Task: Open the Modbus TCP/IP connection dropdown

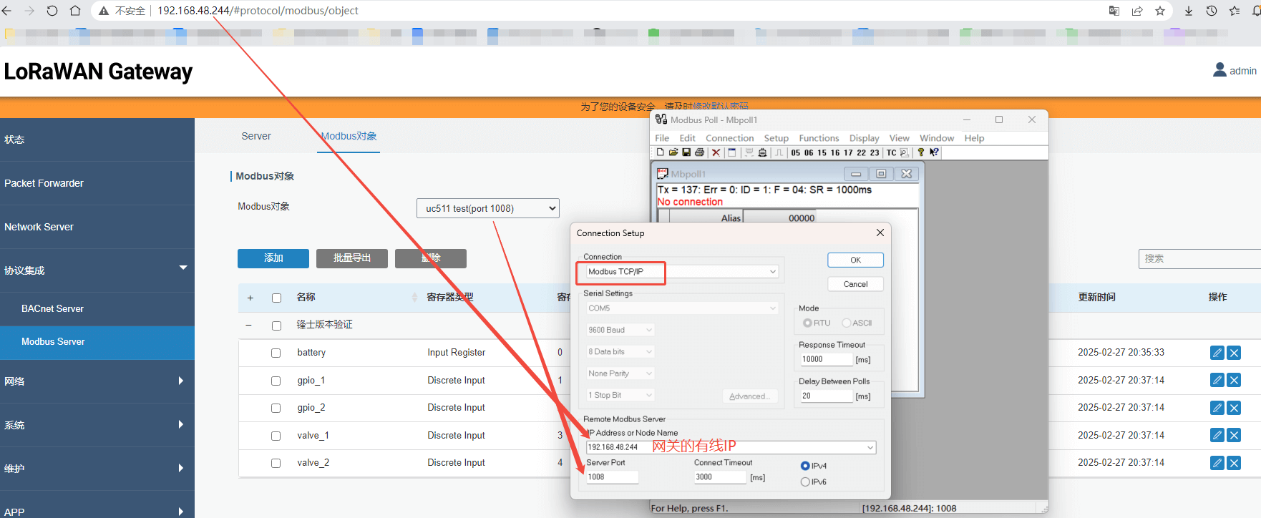Action: pyautogui.click(x=773, y=272)
